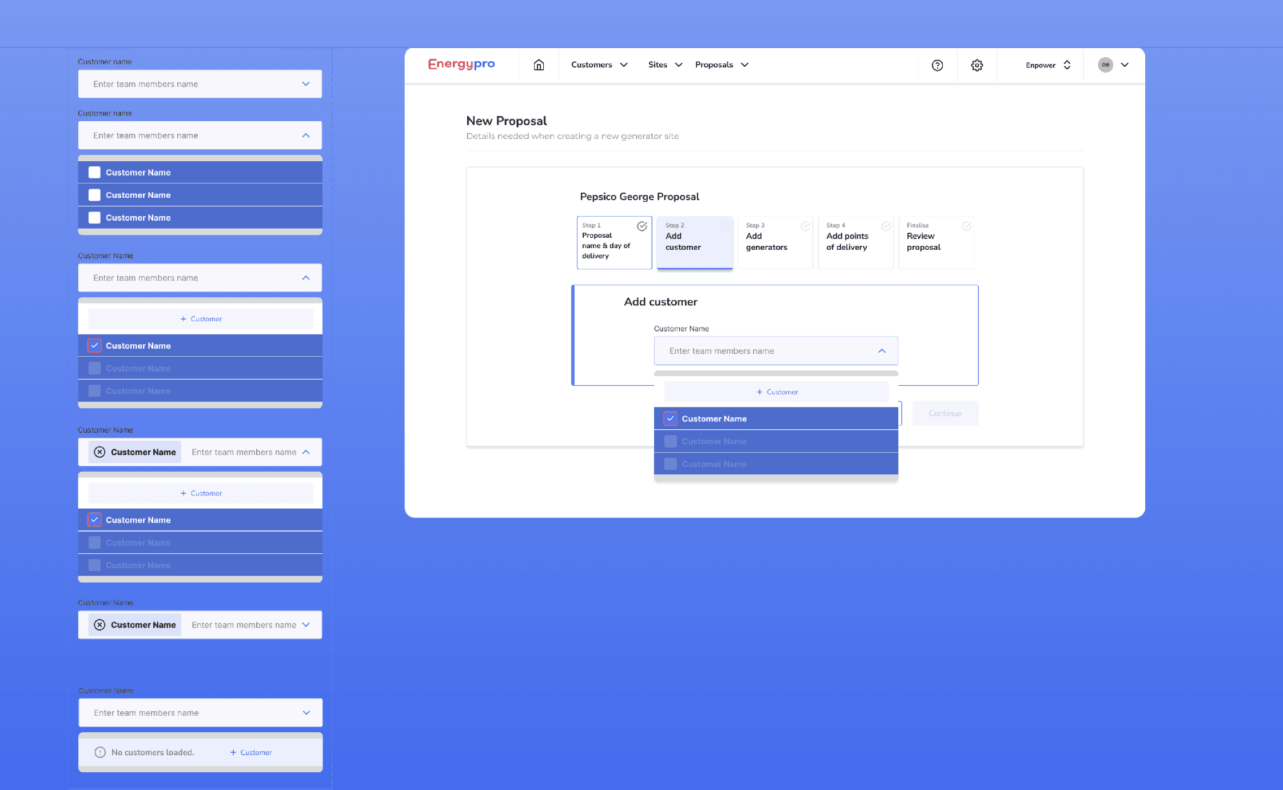Click + Customer next to No customers loaded
This screenshot has width=1283, height=790.
pyautogui.click(x=250, y=752)
